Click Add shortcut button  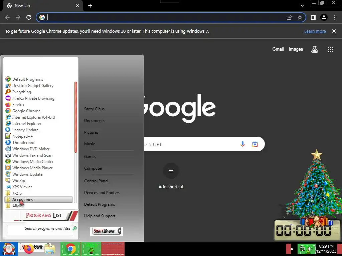(x=171, y=176)
